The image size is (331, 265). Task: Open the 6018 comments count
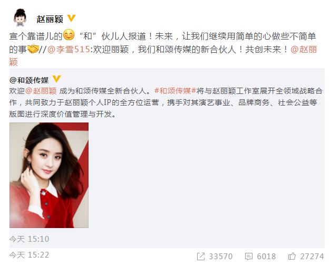click(266, 257)
